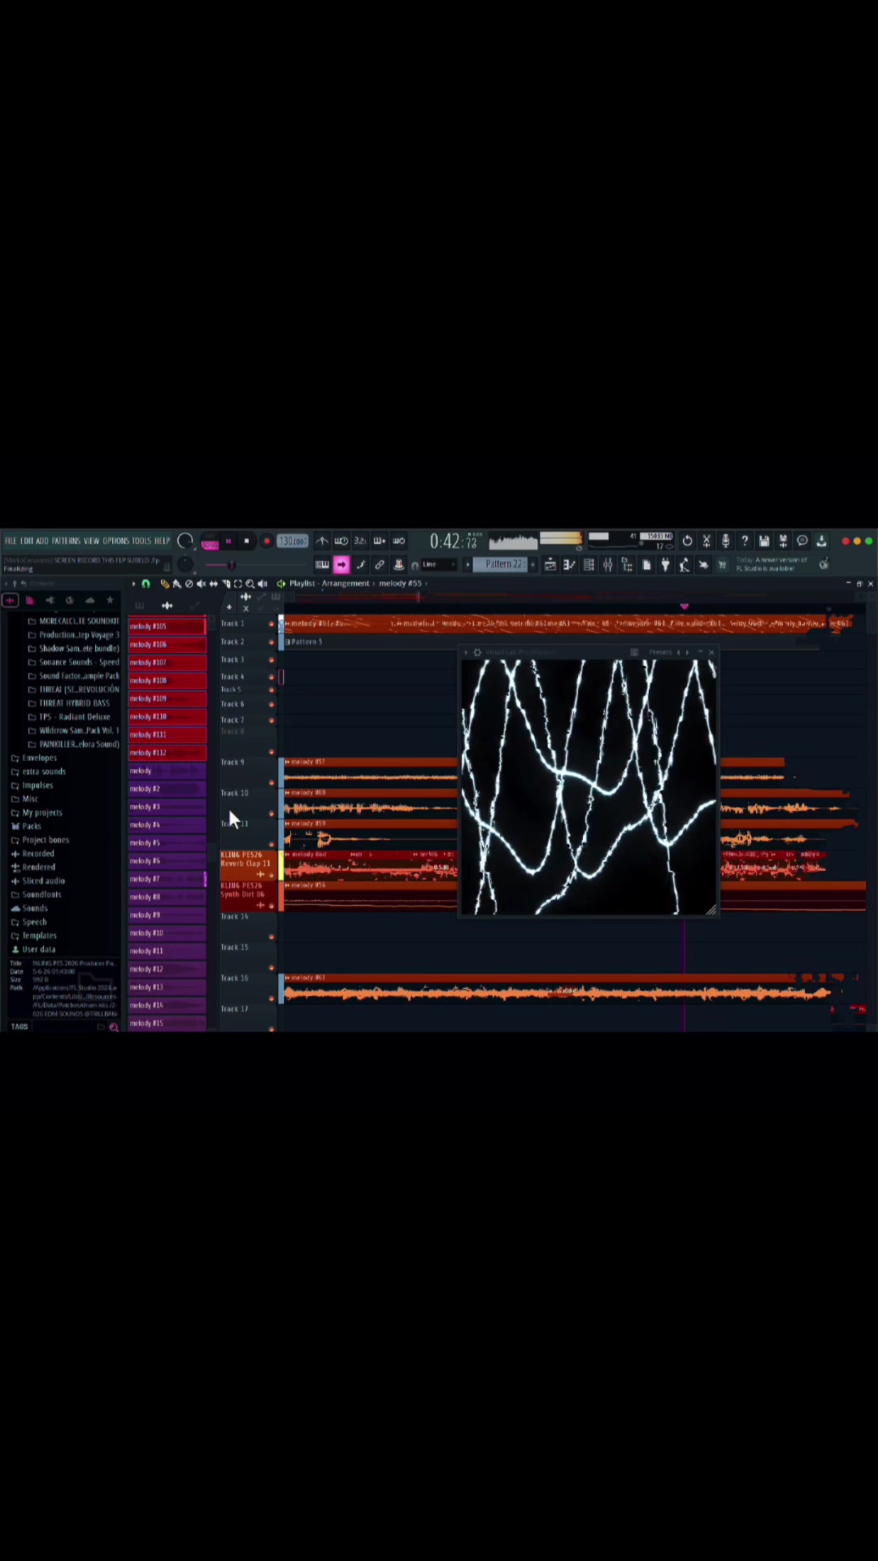The image size is (878, 1561).
Task: Open the PATTERNS menu
Action: [66, 541]
